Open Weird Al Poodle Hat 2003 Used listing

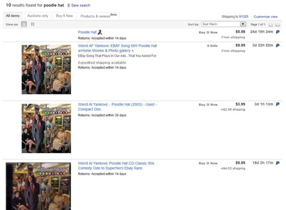coord(117,107)
